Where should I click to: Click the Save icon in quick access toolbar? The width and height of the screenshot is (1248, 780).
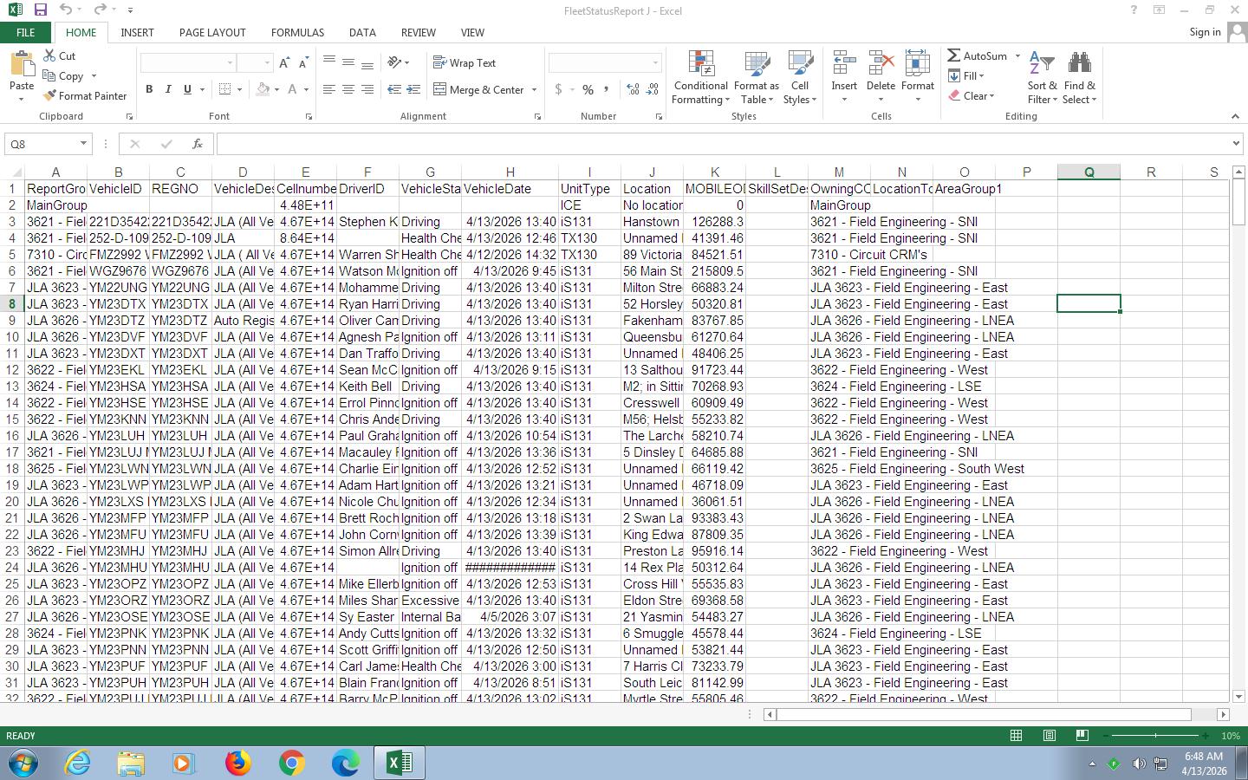coord(40,10)
